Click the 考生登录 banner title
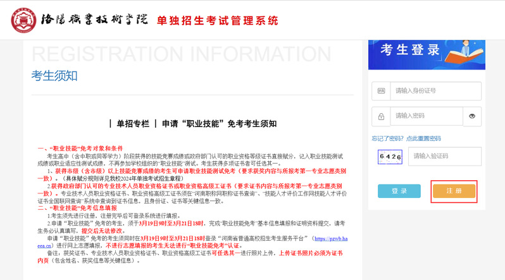The image size is (505, 280). pyautogui.click(x=409, y=49)
